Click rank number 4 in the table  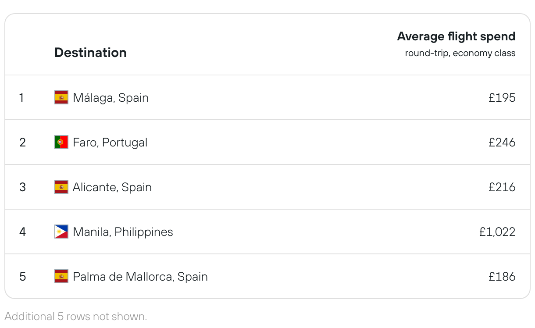[23, 232]
